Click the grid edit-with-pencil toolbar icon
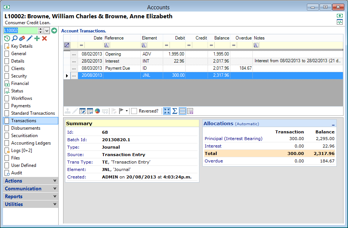The height and width of the screenshot is (228, 348). pos(83,111)
